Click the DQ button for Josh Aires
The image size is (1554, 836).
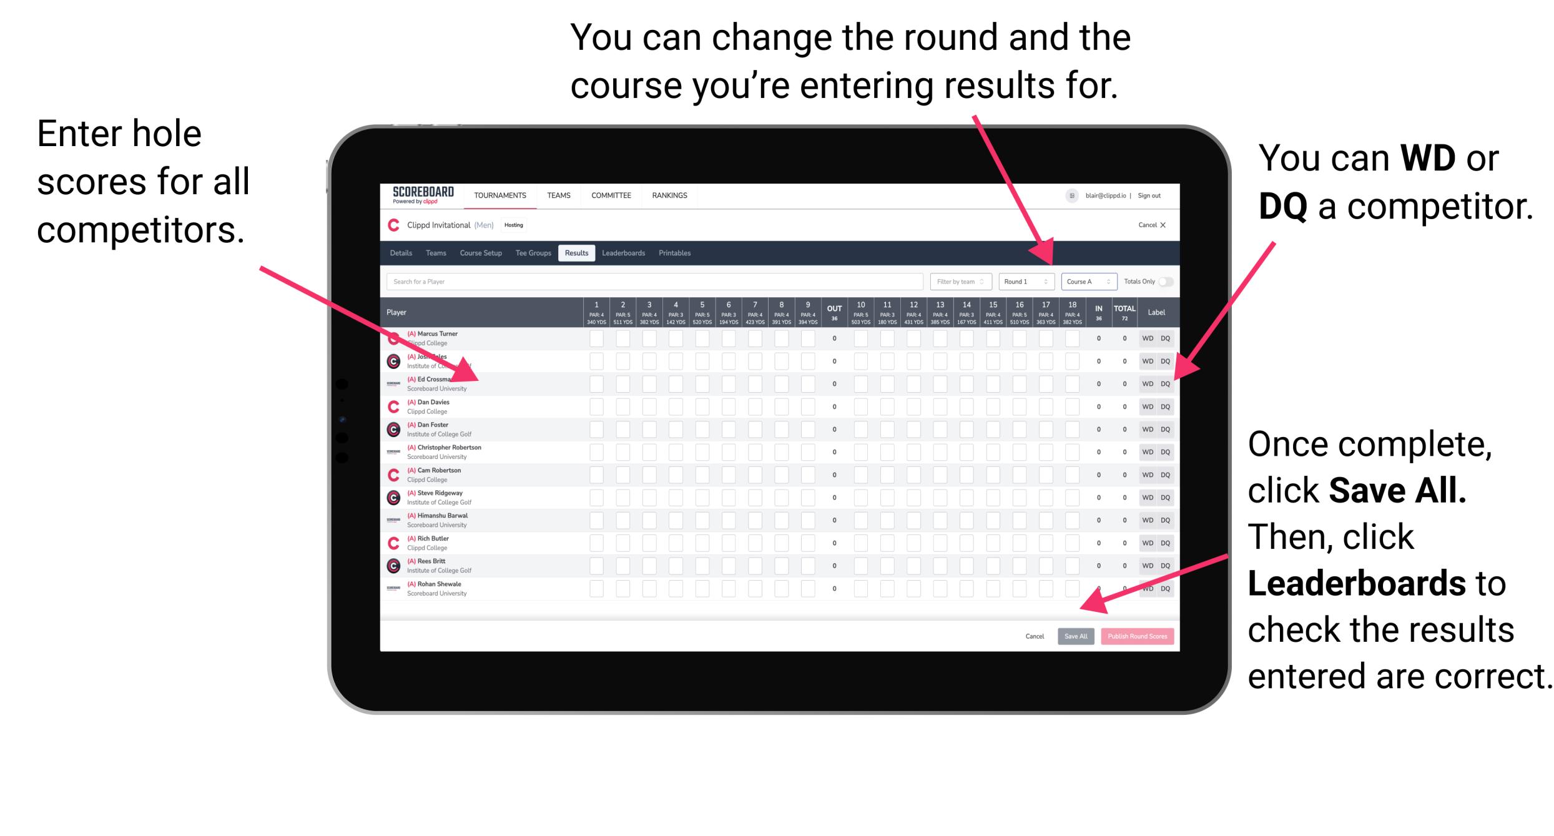pos(1164,360)
